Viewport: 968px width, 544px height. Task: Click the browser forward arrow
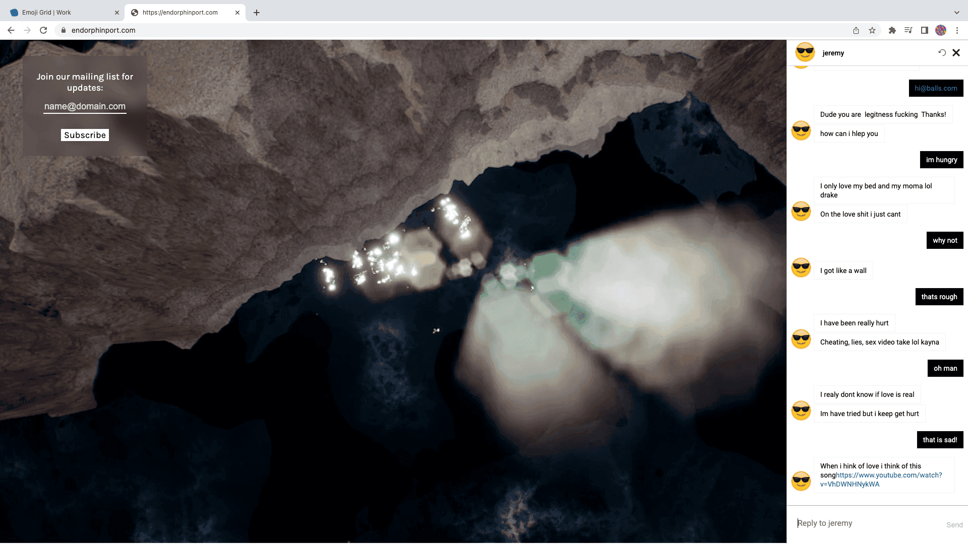[x=27, y=30]
